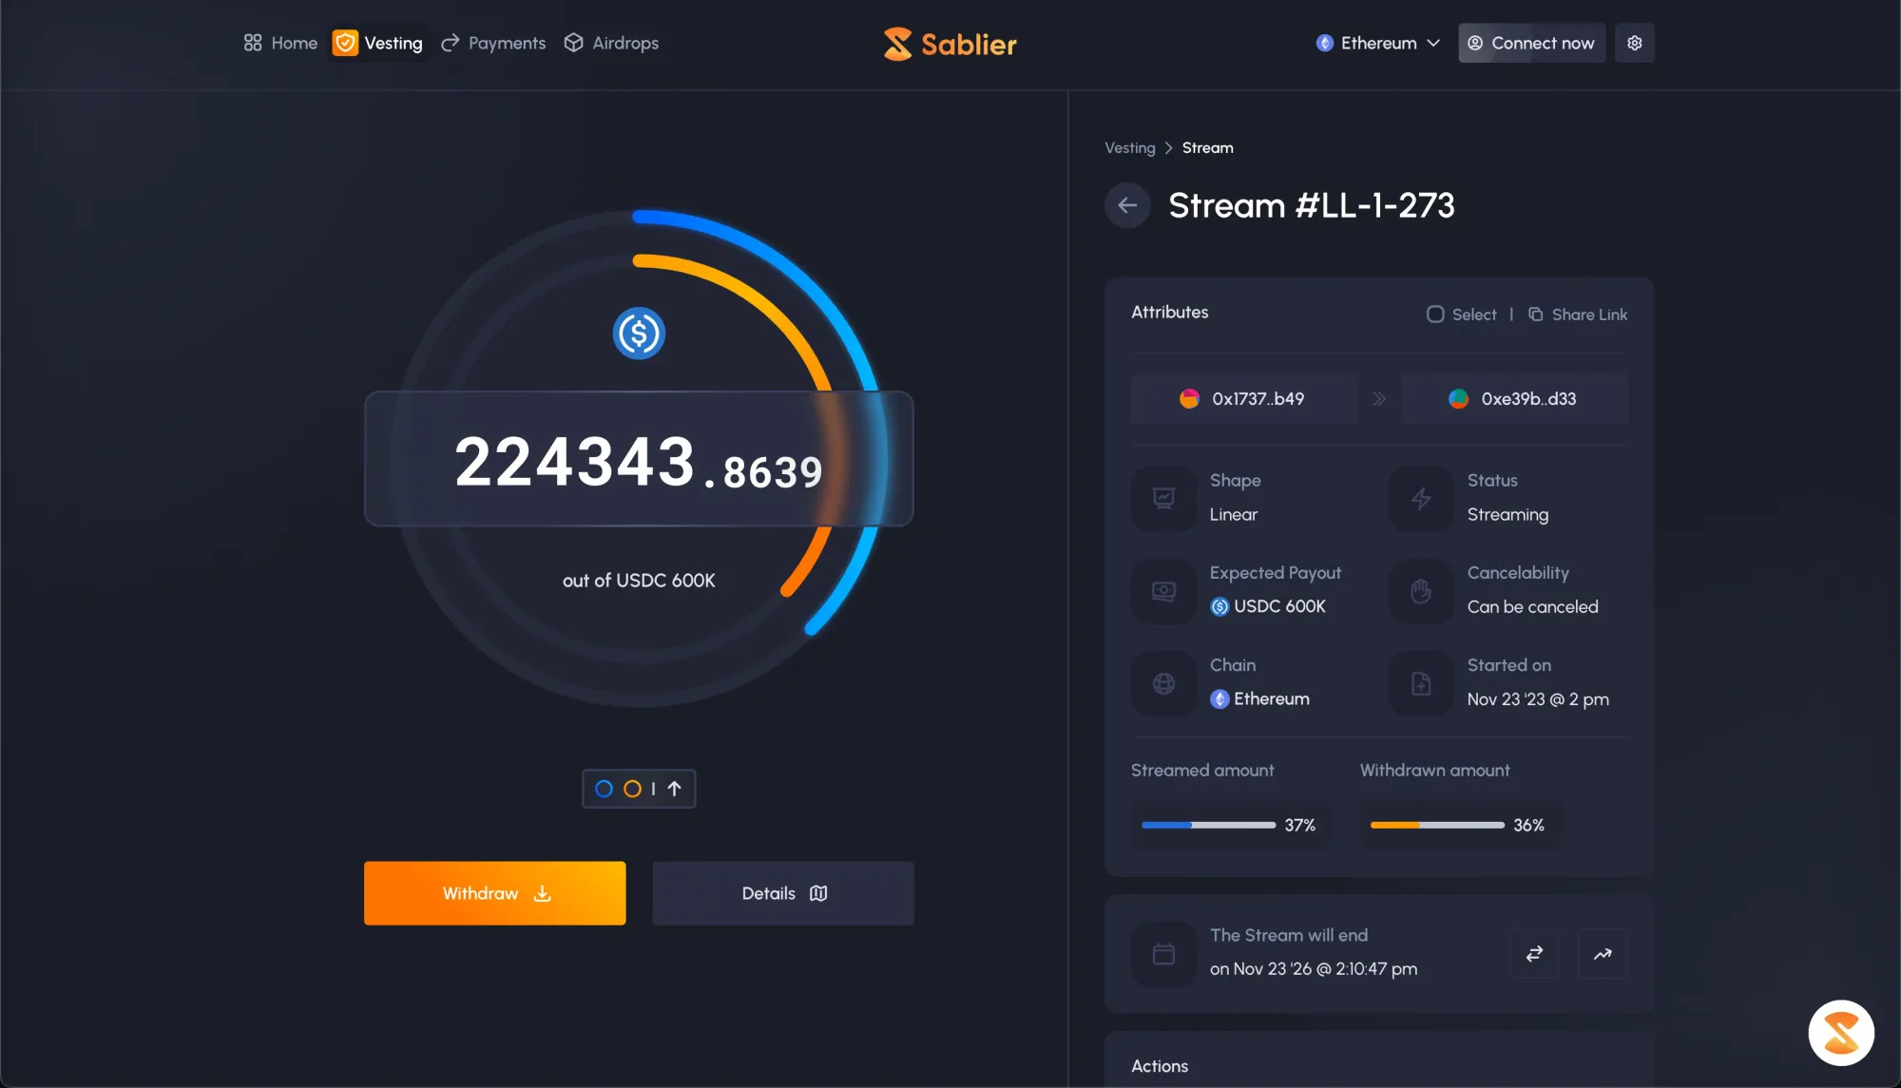Image resolution: width=1901 pixels, height=1088 pixels.
Task: Click the back arrow beside stream title
Action: tap(1127, 205)
